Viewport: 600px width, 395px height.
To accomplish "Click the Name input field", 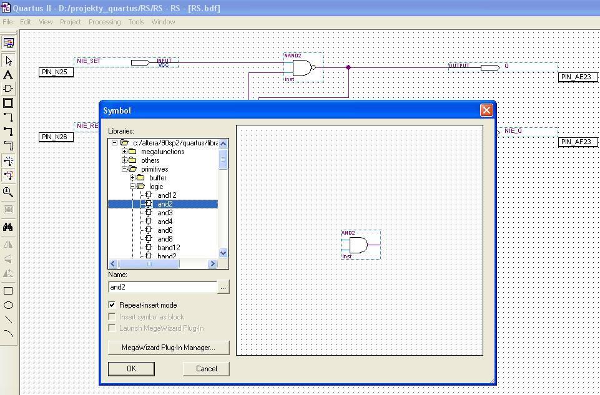I will coord(162,287).
